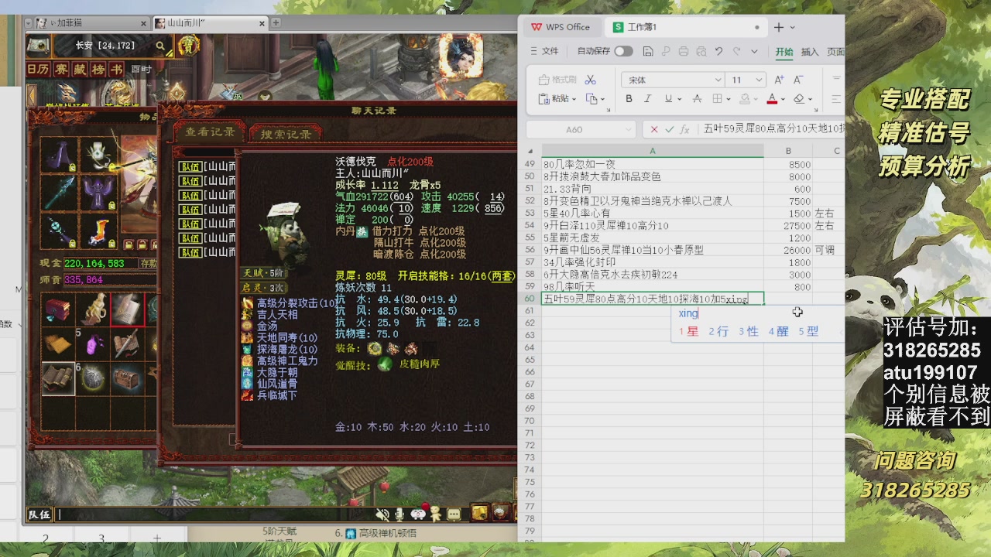Click the WPS Office home button
The image size is (991, 557).
tap(561, 27)
